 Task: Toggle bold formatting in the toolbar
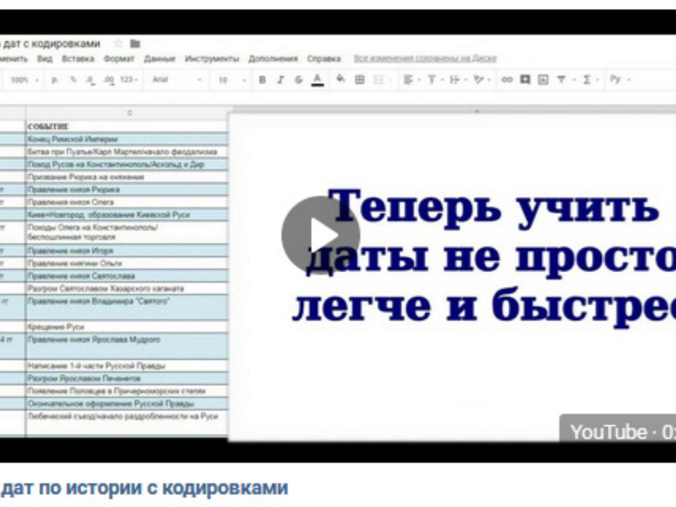click(x=262, y=80)
